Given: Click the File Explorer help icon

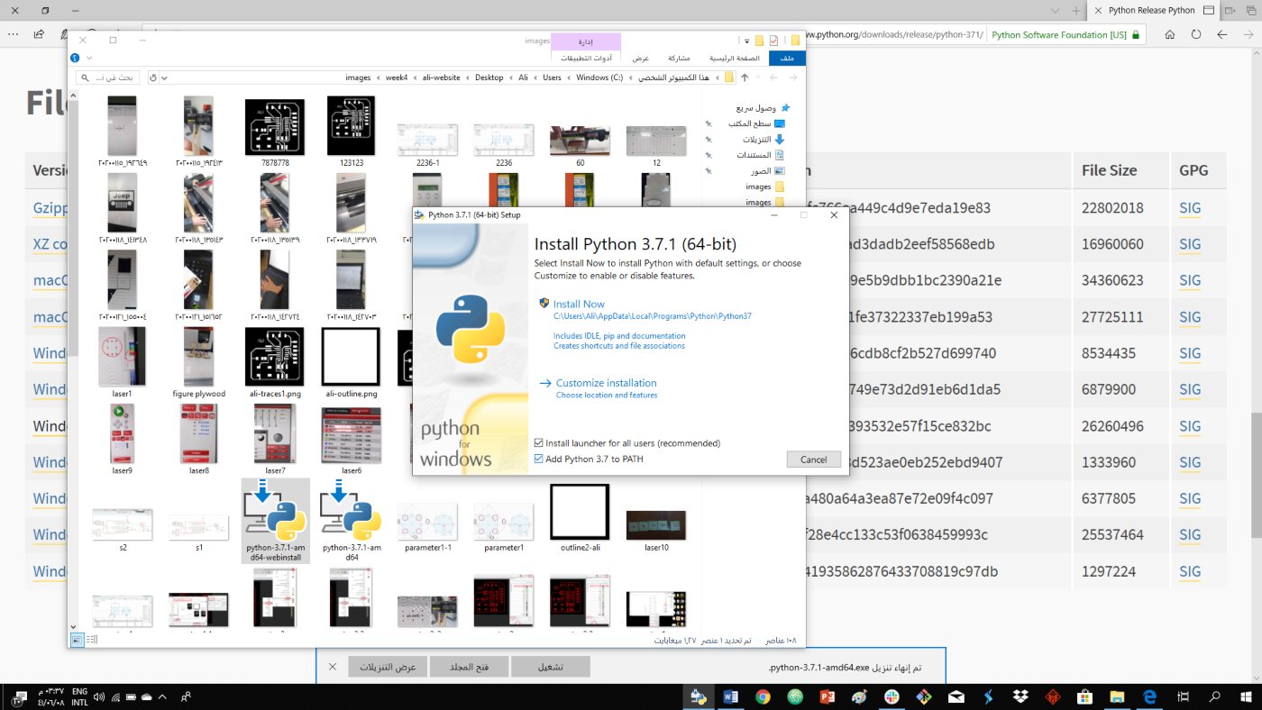Looking at the screenshot, I should tap(75, 59).
